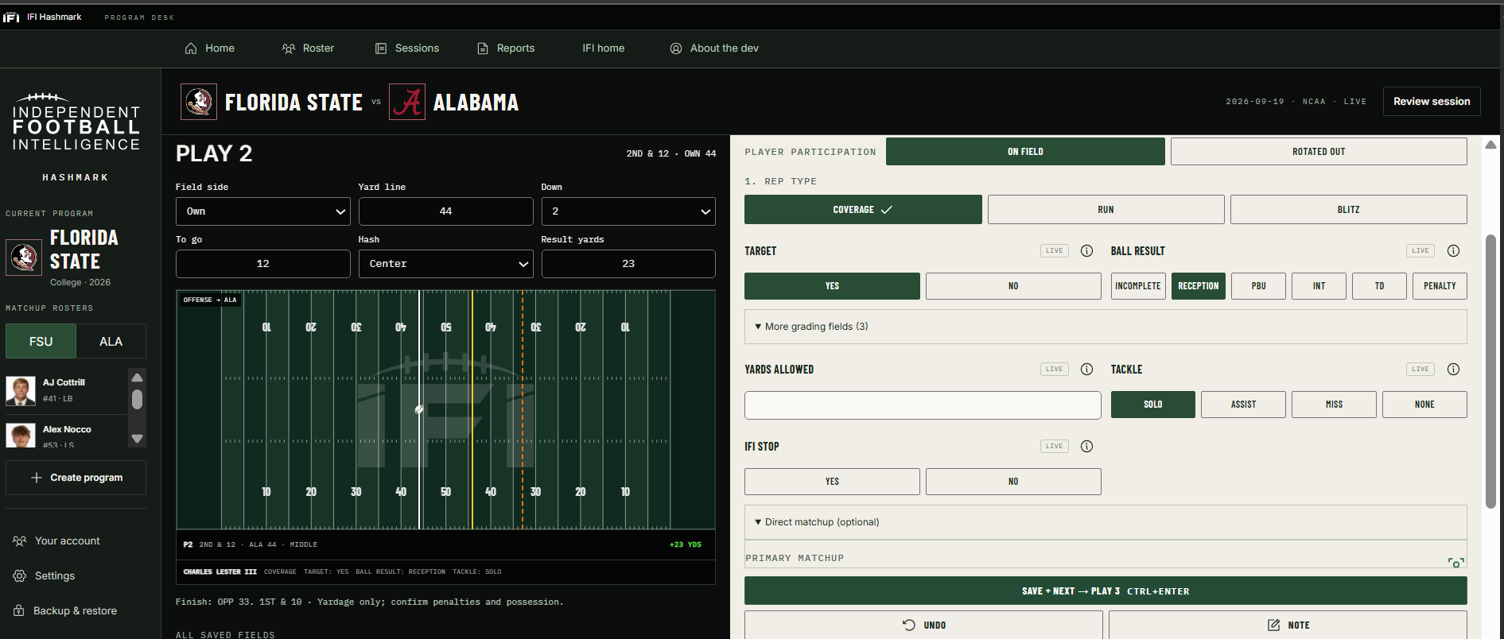Click the grading panel scrollbar thumb
The image size is (1504, 639).
[x=1491, y=371]
